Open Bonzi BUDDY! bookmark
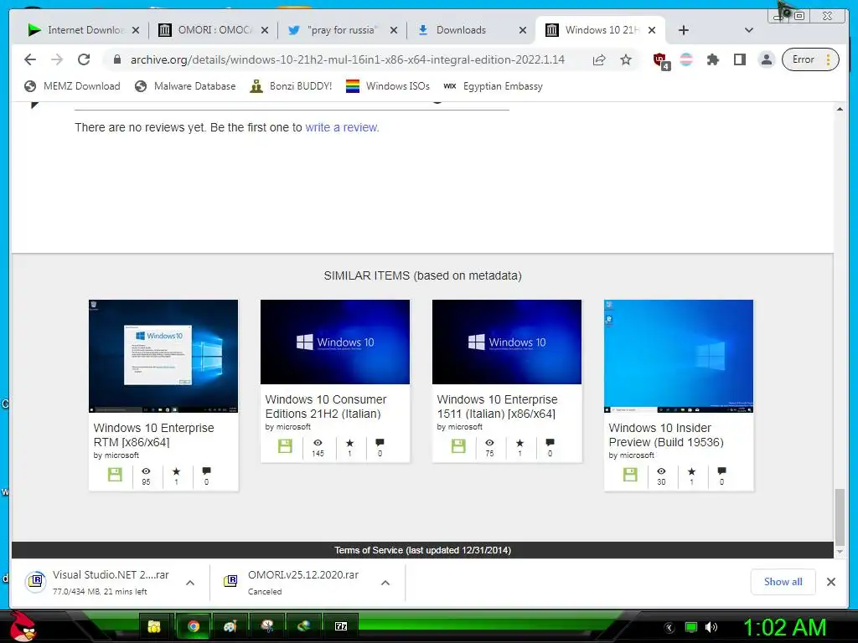Image resolution: width=858 pixels, height=643 pixels. click(291, 86)
